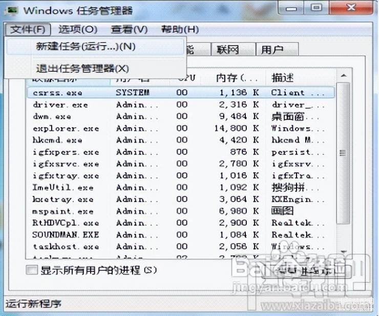Click the KXEngin description cell
379x316 pixels.
[x=298, y=199]
